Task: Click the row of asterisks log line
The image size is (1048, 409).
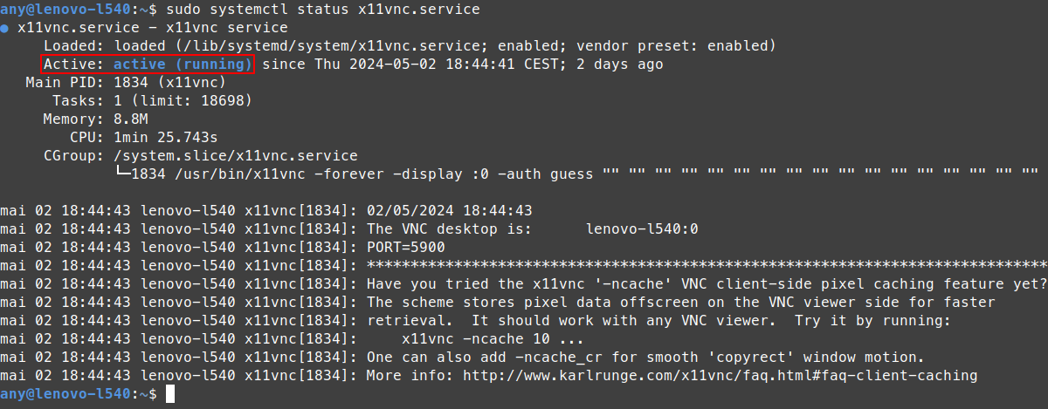Action: click(x=524, y=266)
